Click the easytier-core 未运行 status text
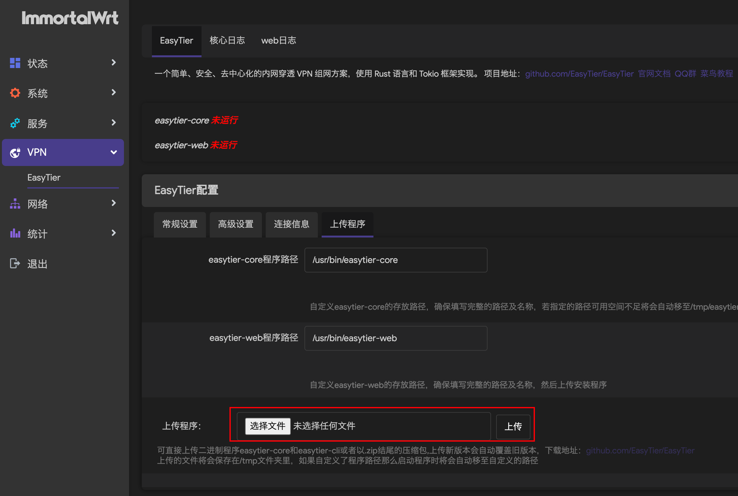This screenshot has width=738, height=496. (196, 120)
